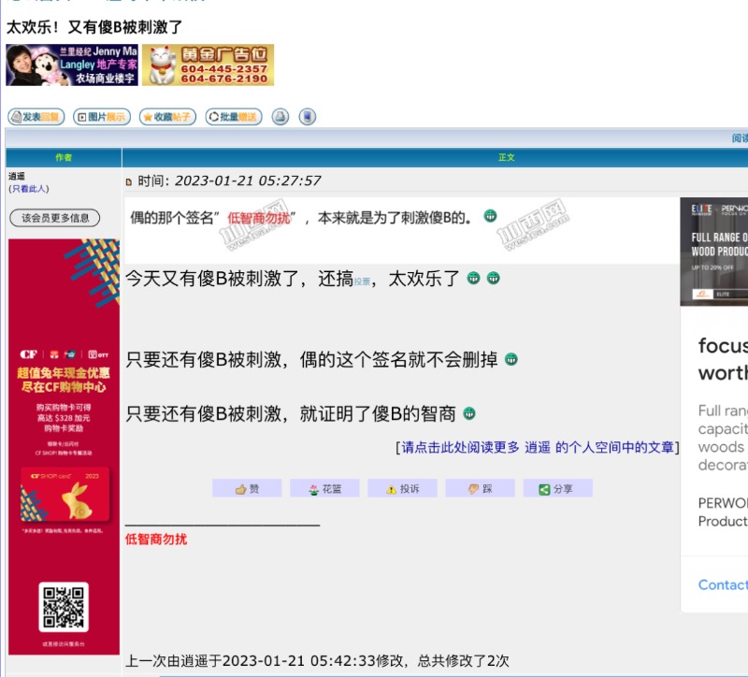Viewport: 748px width, 677px height.
Task: Like the post with the 赞 button
Action: (x=247, y=488)
